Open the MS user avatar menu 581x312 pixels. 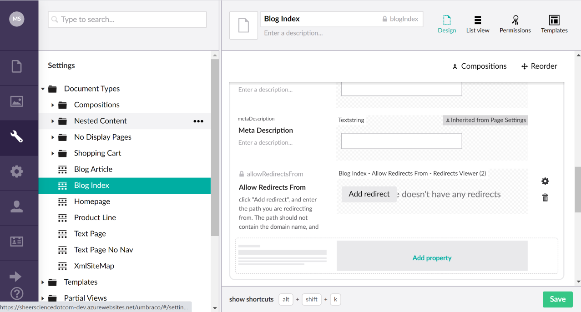pyautogui.click(x=17, y=19)
